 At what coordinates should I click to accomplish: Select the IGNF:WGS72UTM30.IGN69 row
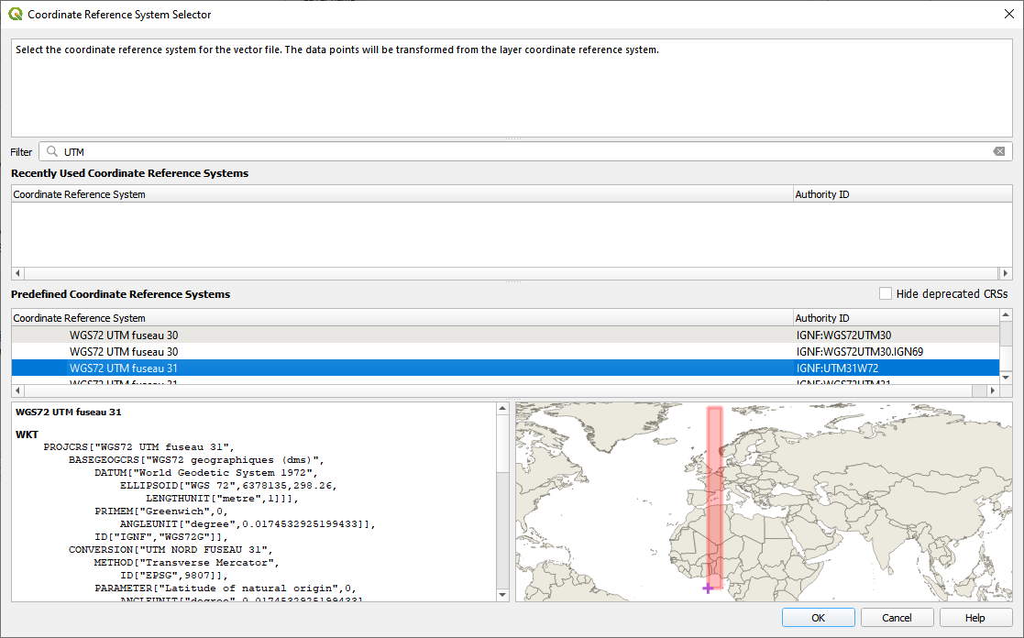(505, 351)
